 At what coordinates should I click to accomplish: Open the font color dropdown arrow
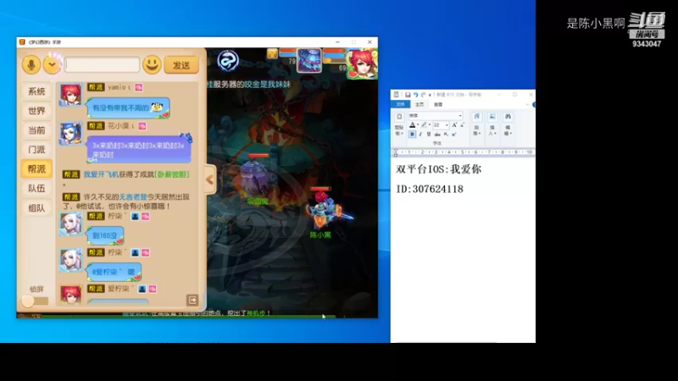coord(418,124)
